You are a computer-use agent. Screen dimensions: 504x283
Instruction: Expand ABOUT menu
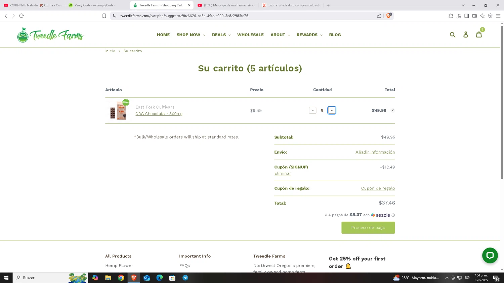tap(280, 35)
